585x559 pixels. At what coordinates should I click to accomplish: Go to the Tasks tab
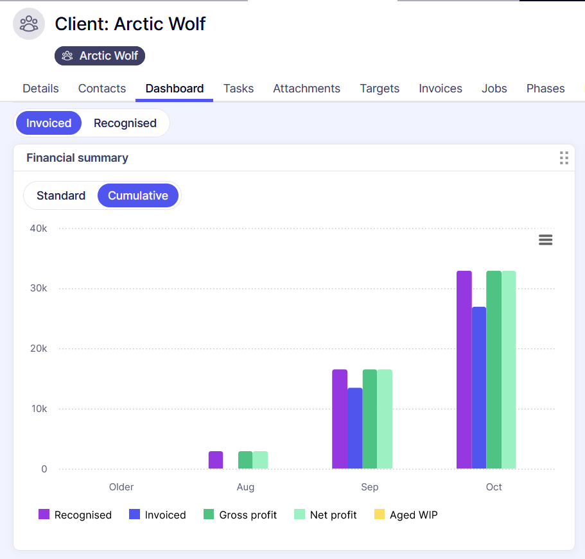click(x=238, y=89)
